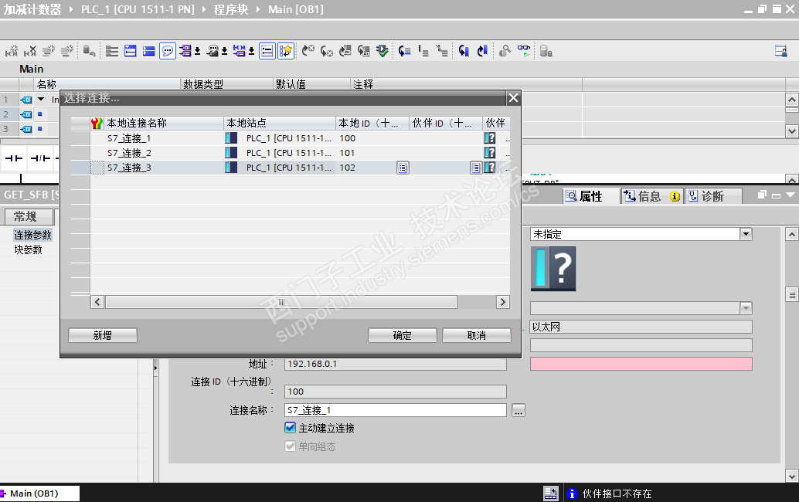Image resolution: width=799 pixels, height=502 pixels.
Task: Open partner ID list button in S7_连接_3 row
Action: click(475, 168)
